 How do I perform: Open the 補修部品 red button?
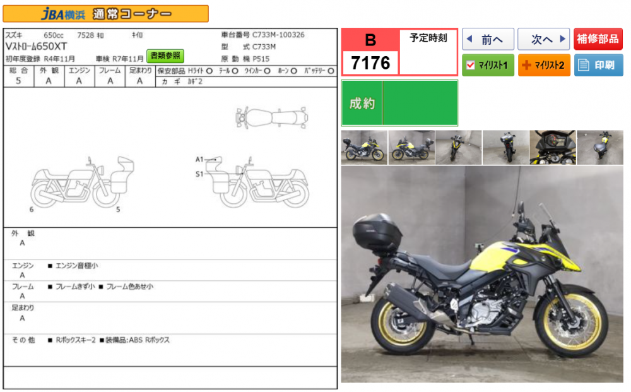[x=598, y=39]
